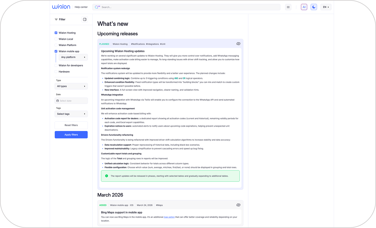The width and height of the screenshot is (376, 228).
Task: Click the eye icon on the Bing Maps card
Action: coord(238,205)
